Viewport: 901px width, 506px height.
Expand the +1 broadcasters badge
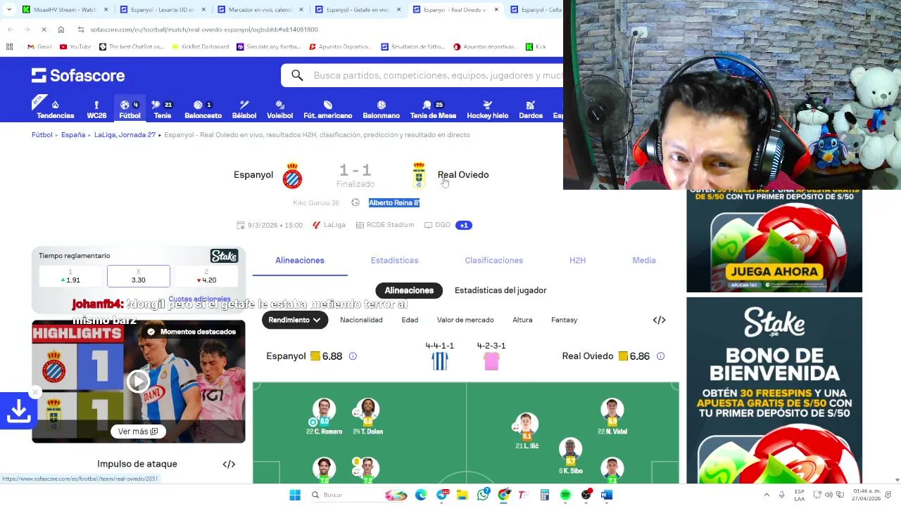(463, 225)
